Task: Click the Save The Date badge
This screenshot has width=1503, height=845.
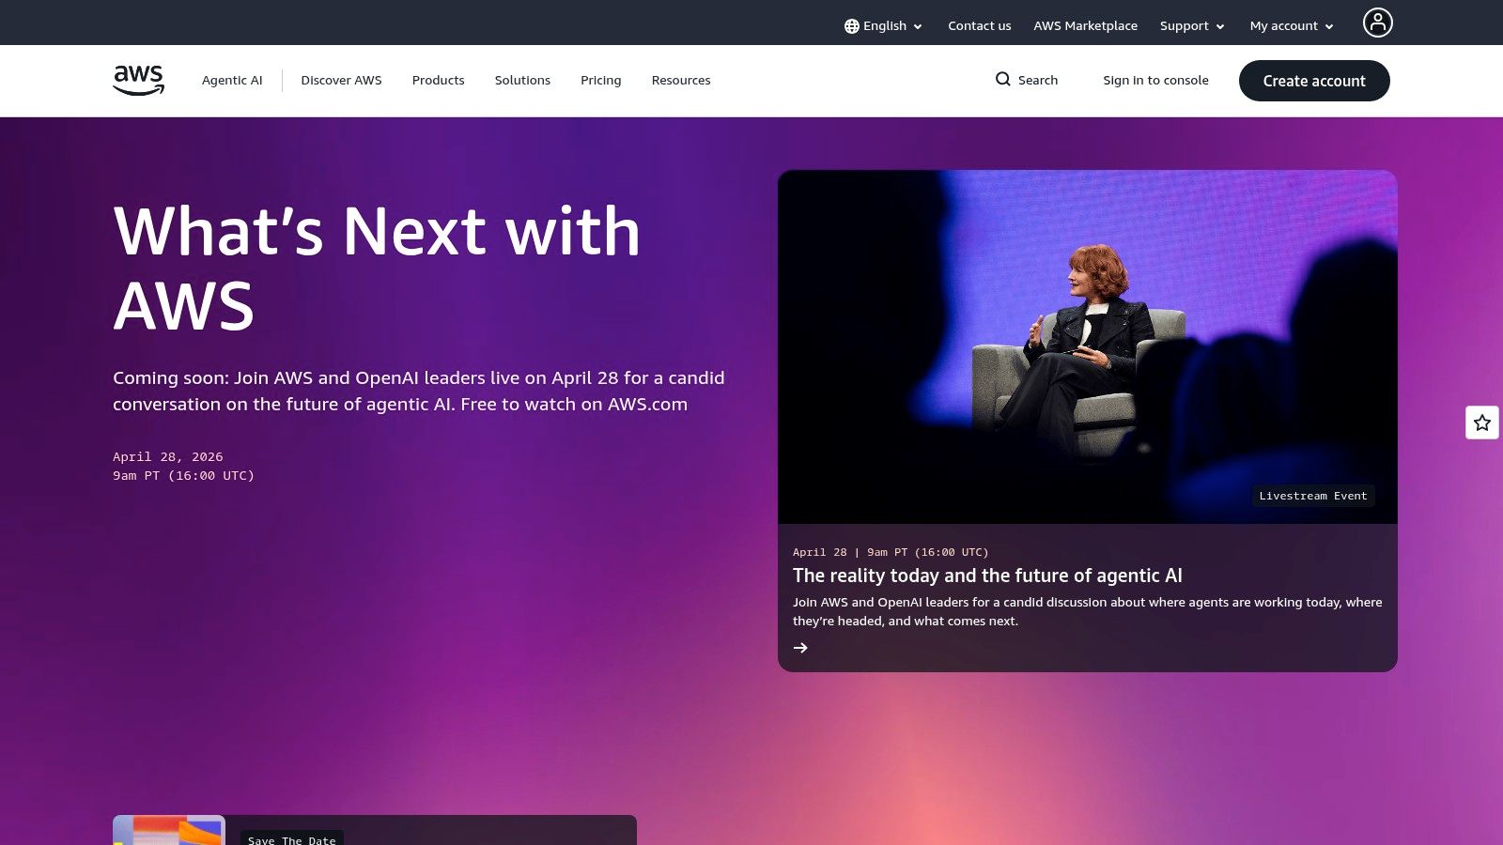Action: 292,838
